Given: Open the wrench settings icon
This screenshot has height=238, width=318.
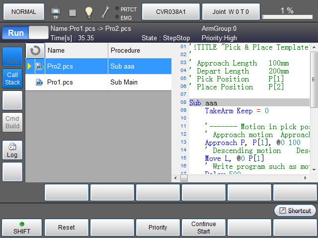Looking at the screenshot, I should click(105, 12).
